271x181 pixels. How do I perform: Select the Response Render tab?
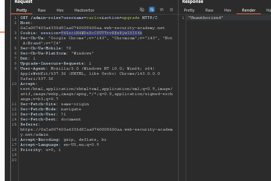point(249,10)
